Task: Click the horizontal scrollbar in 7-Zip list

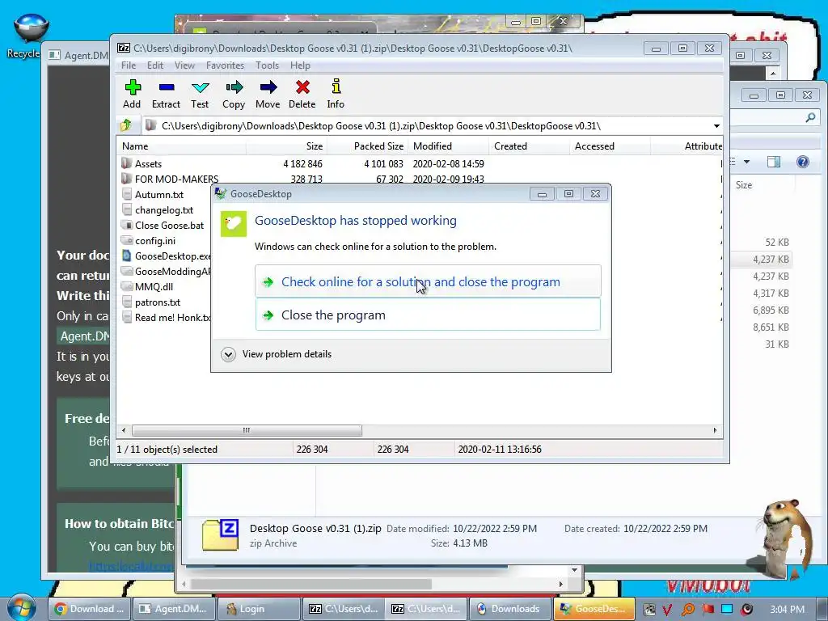Action: [247, 430]
